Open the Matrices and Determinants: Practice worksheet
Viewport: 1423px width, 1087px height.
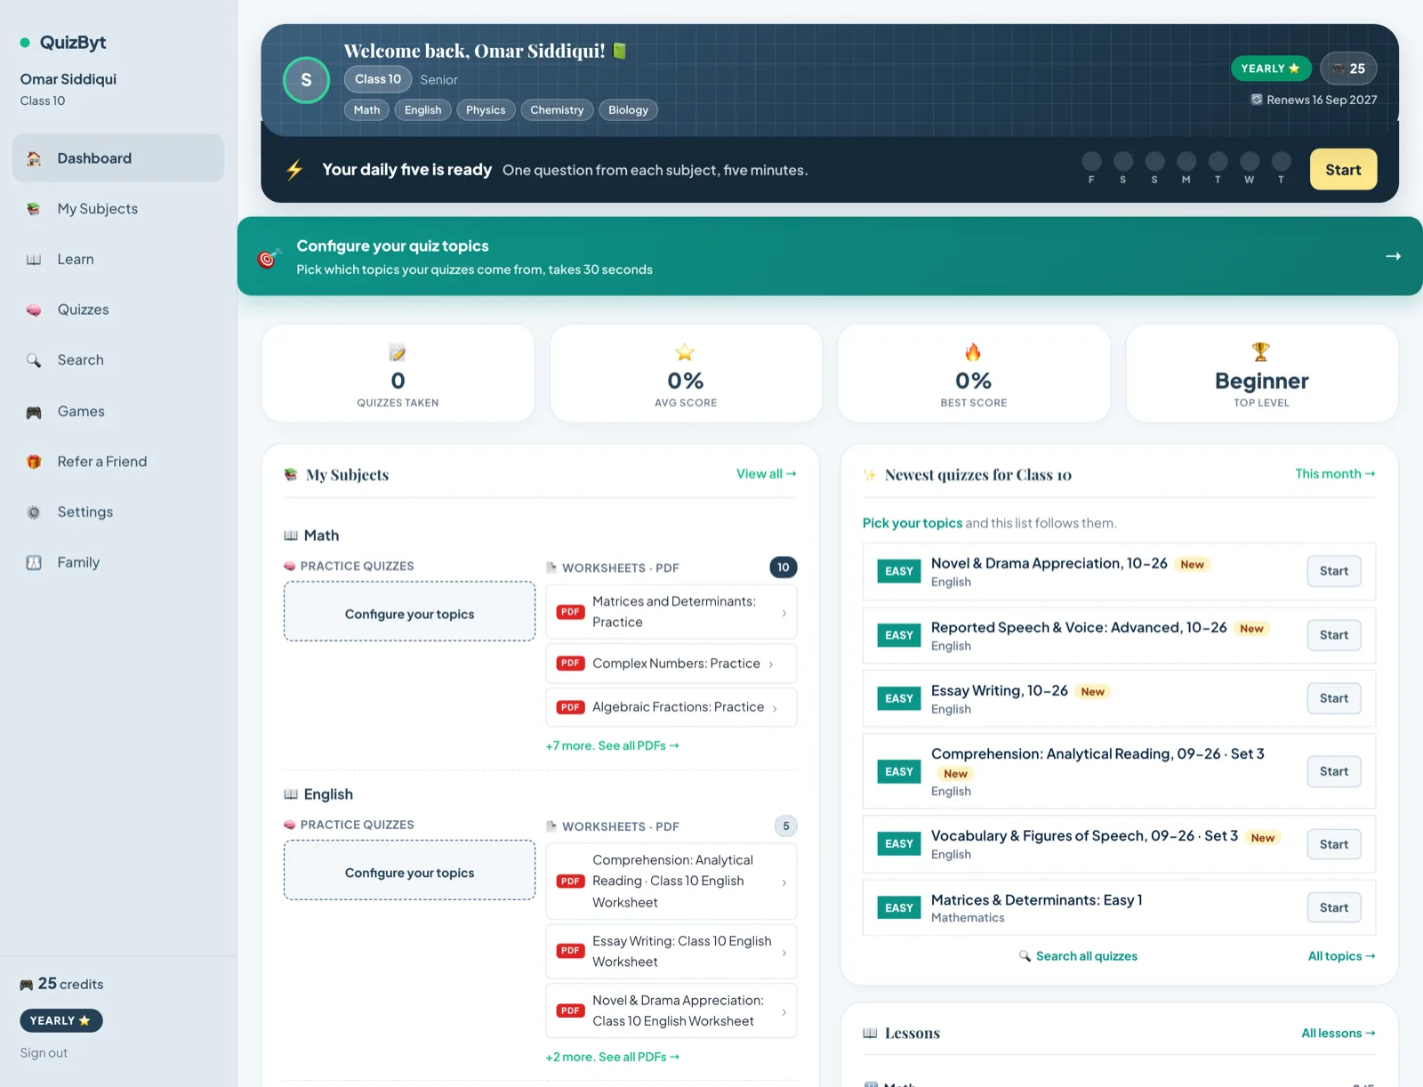[671, 612]
